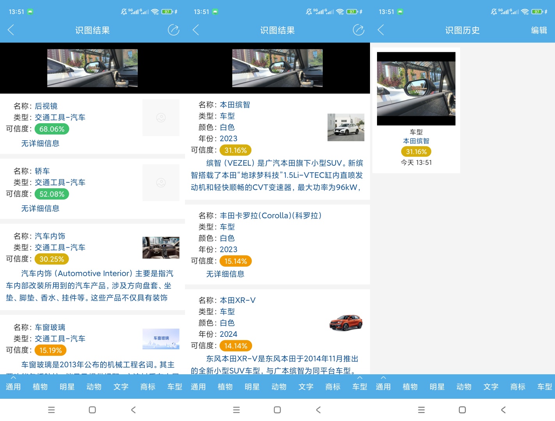
Task: Open the white 本田缤智 car thumbnail
Action: point(346,127)
